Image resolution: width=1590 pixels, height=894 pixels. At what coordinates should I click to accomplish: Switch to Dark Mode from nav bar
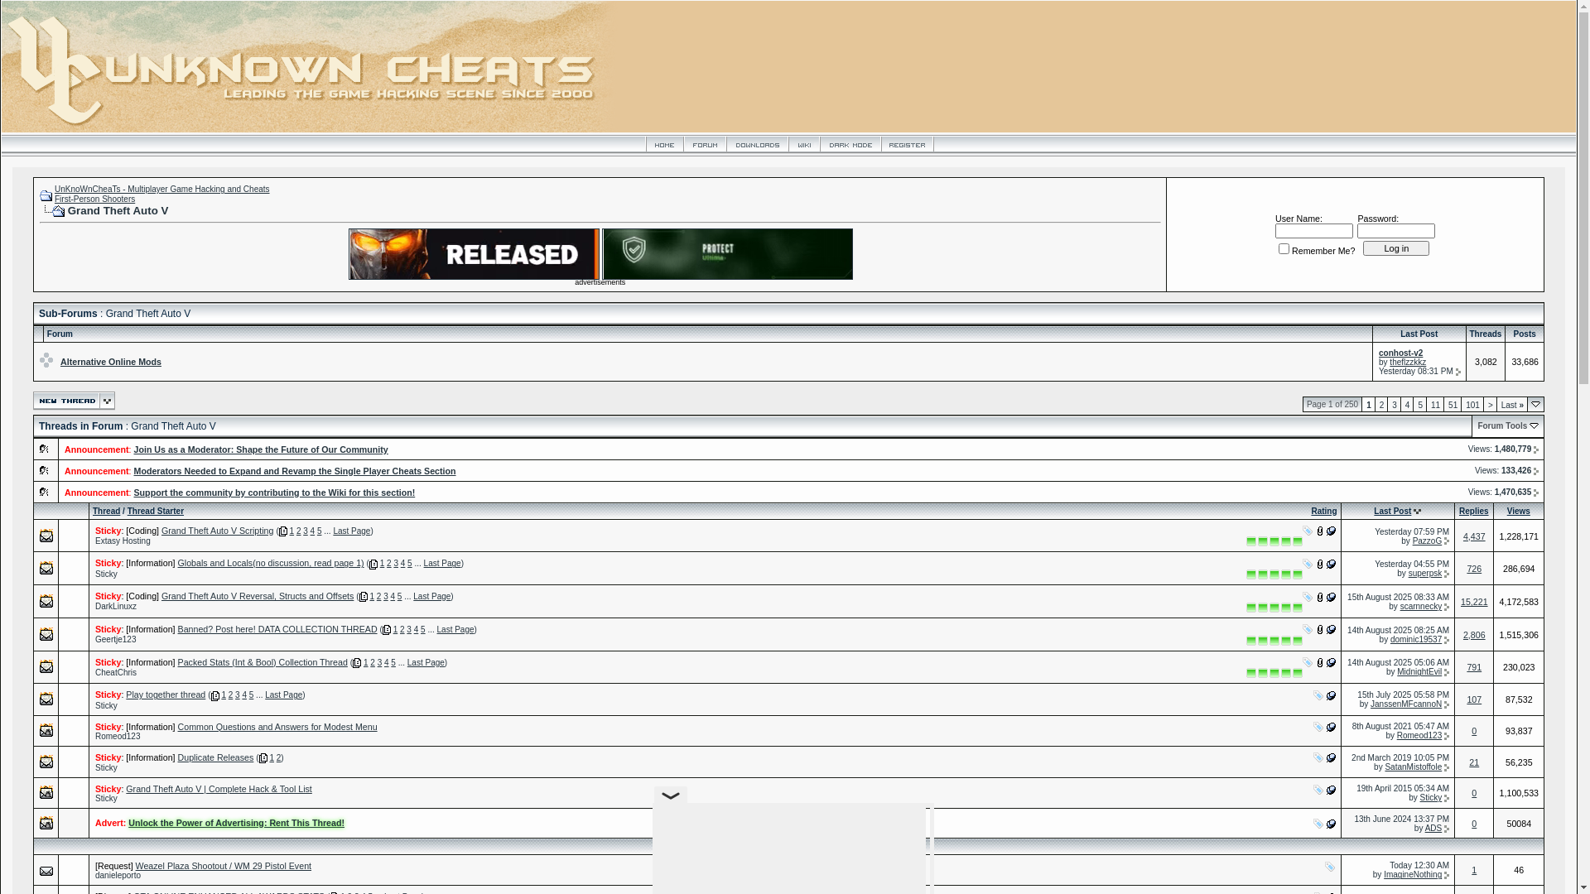[850, 145]
